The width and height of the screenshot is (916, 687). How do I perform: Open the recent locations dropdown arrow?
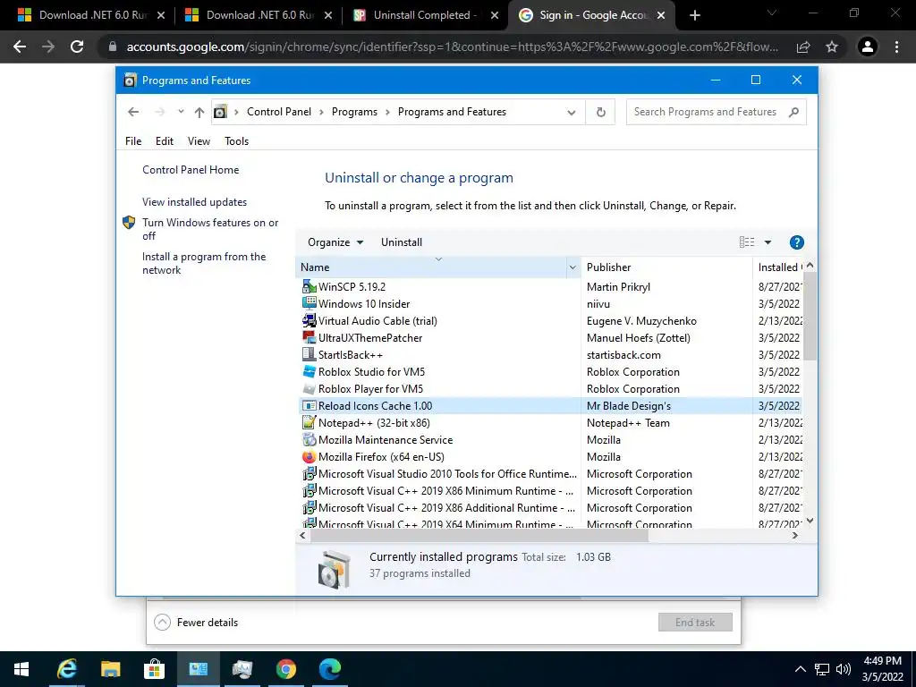pyautogui.click(x=181, y=112)
